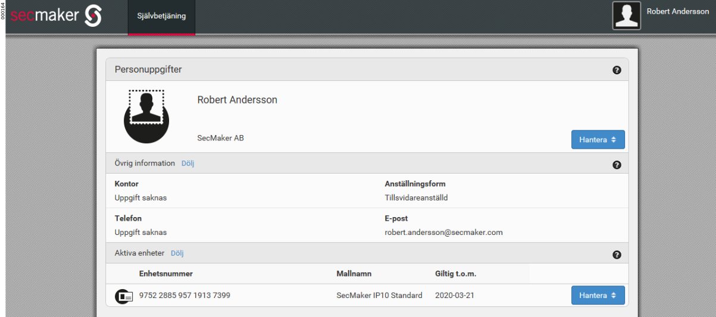This screenshot has height=317, width=716.
Task: Click the SecMaker logo icon
Action: click(92, 16)
